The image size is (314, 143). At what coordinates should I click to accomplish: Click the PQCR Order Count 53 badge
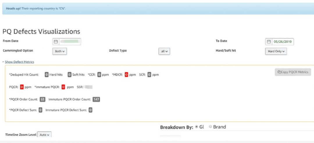pos(42,99)
